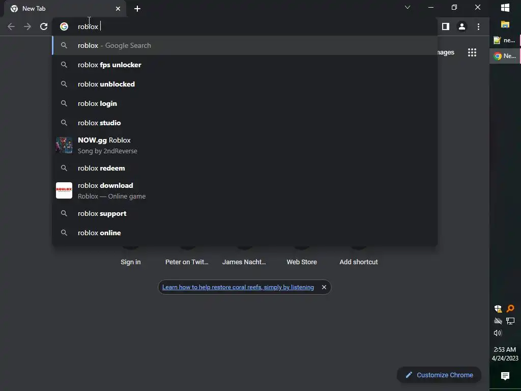
Task: Choose 'roblox support' suggestion
Action: coord(245,213)
